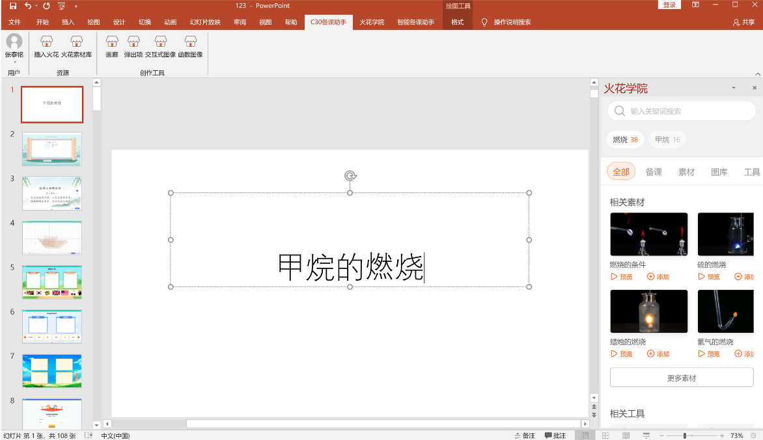Click the 操作说明搜索 lightbulb search box

point(506,22)
